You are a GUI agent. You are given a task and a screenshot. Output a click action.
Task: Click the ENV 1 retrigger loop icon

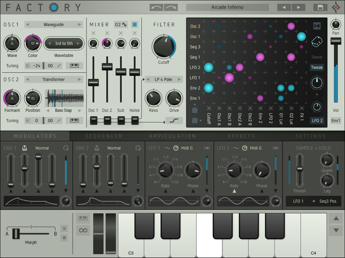66,148
